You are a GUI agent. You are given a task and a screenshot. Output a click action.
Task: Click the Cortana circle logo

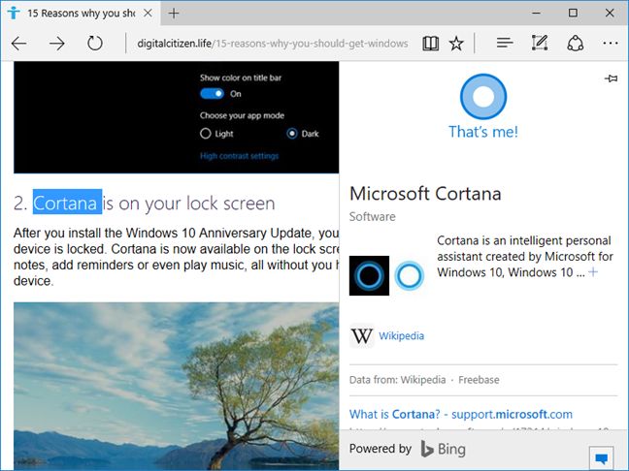pos(483,97)
